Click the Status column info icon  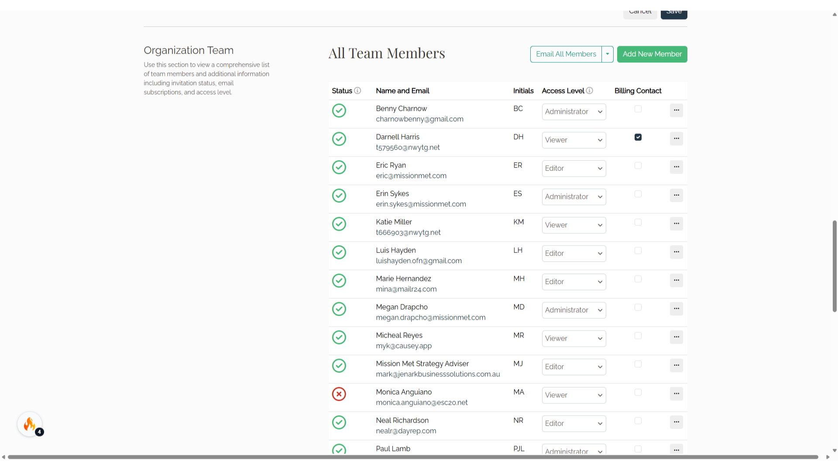click(x=357, y=91)
